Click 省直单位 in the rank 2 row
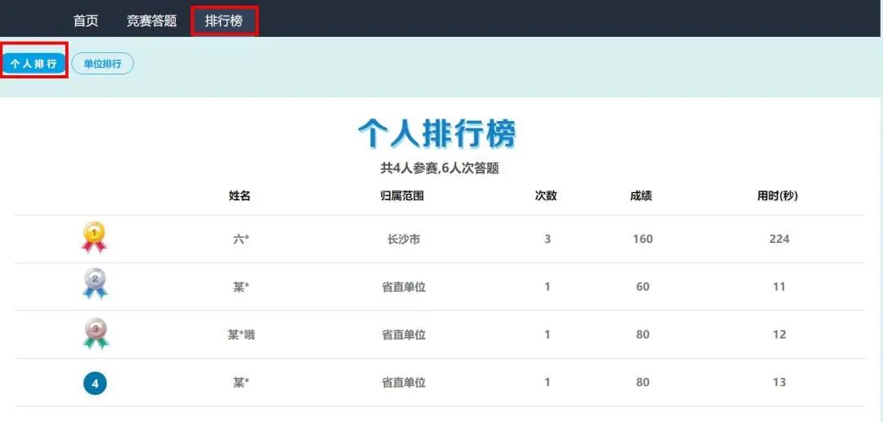Viewport: 883px width, 422px height. [x=404, y=287]
